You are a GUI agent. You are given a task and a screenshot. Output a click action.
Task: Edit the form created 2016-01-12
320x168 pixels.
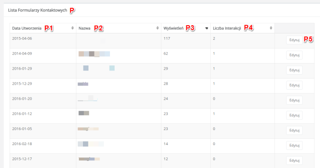point(294,115)
